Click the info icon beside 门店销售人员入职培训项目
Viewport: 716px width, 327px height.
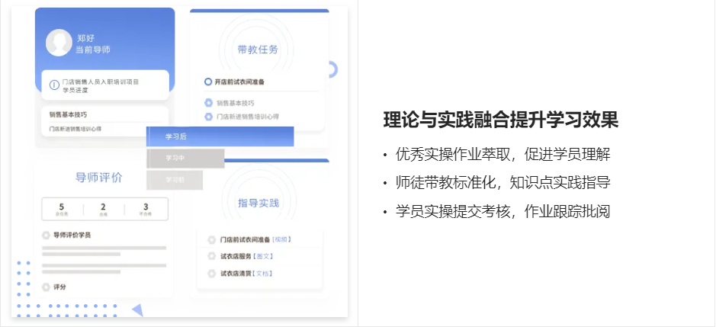[x=54, y=85]
